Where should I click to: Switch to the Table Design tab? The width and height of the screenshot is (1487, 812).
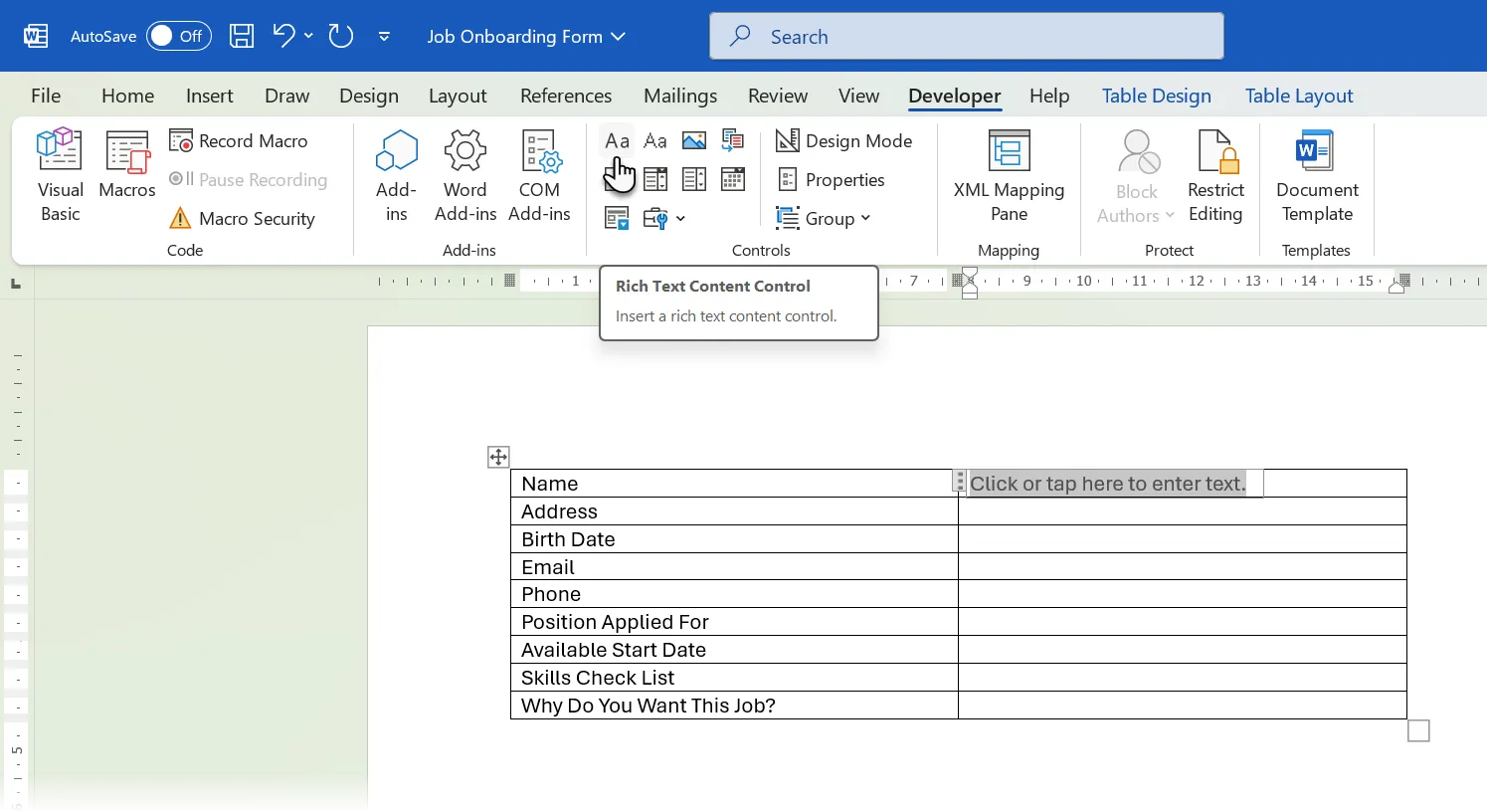pyautogui.click(x=1156, y=97)
